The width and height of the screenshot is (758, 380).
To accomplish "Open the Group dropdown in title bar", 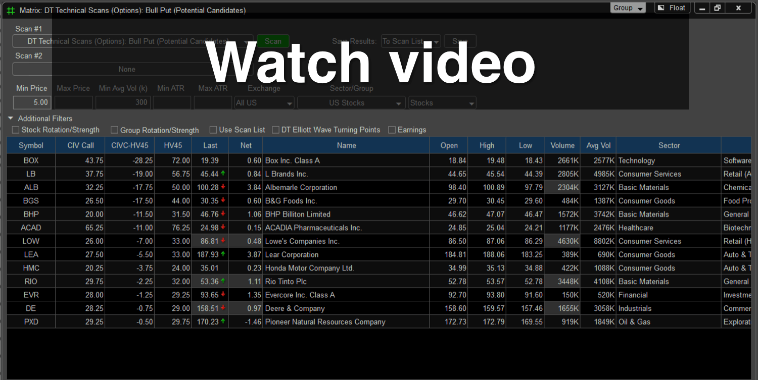I will (628, 8).
